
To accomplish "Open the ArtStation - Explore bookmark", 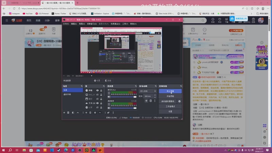I will click(100, 13).
